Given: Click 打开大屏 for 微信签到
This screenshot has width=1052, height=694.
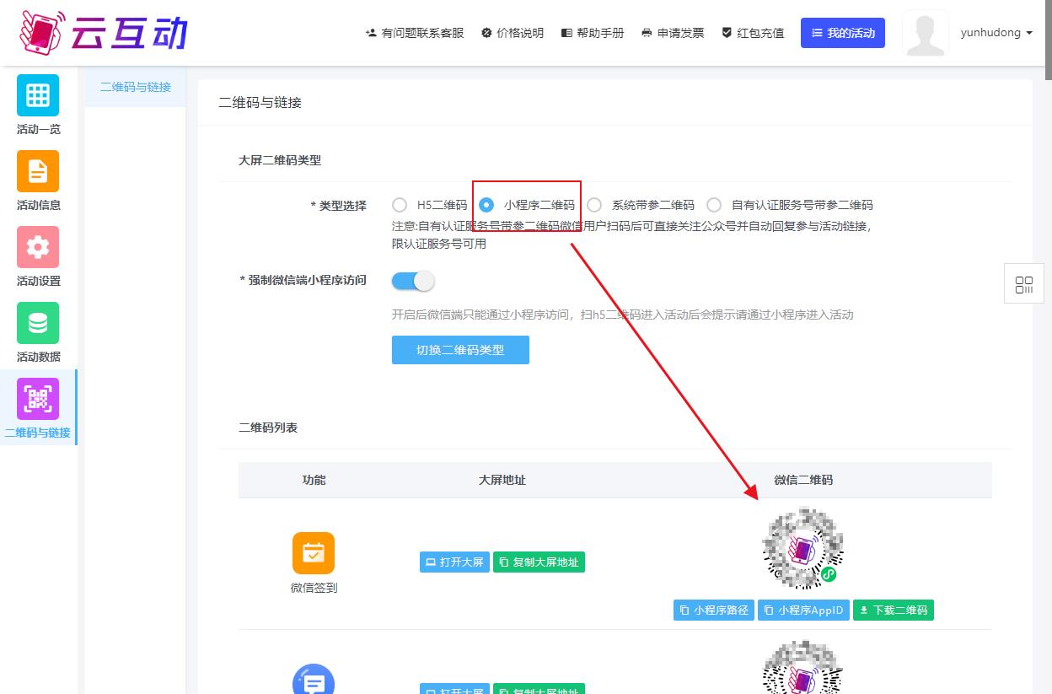Looking at the screenshot, I should (454, 562).
